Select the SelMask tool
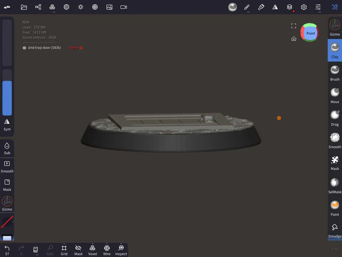 click(335, 186)
